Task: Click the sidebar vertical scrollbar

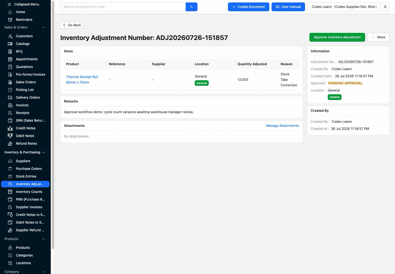Action: tap(53, 125)
